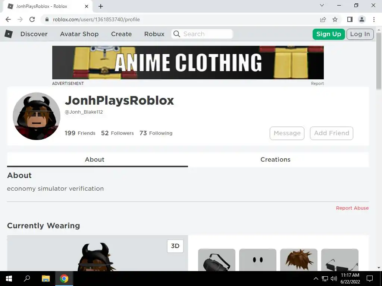Open the face item thumbnail with two eyes
This screenshot has height=286, width=382.
258,260
